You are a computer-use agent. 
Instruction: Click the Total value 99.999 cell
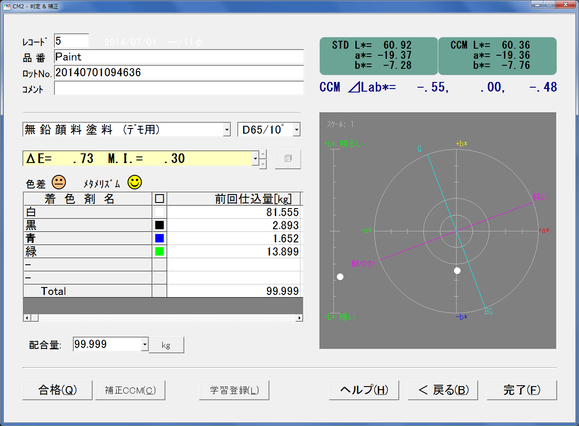[234, 291]
